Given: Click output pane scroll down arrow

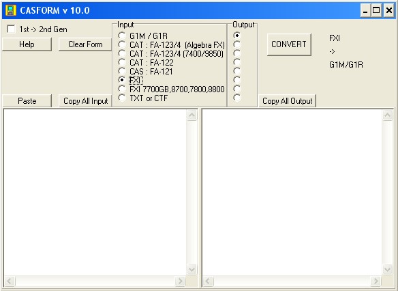Looking at the screenshot, I should click(x=387, y=269).
